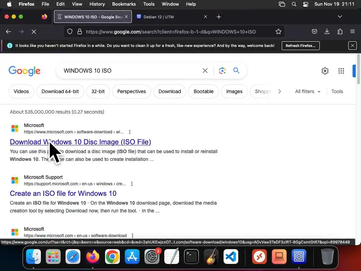This screenshot has width=361, height=271.
Task: Open Create an ISO file for Windows 10
Action: tap(63, 193)
